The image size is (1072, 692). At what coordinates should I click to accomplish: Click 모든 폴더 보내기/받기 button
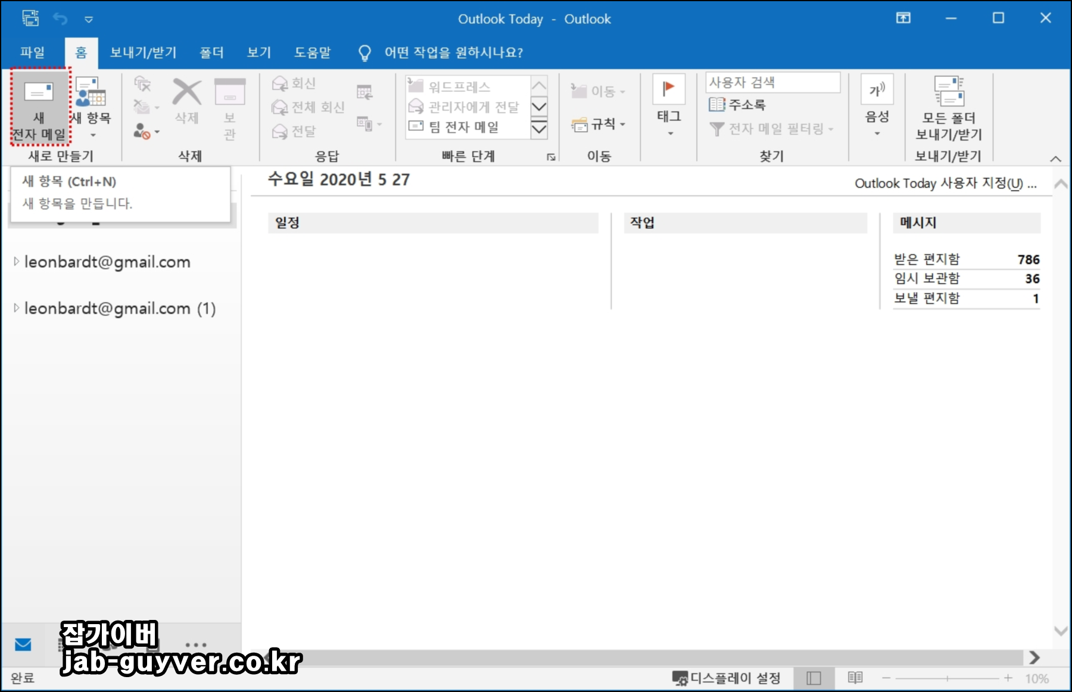949,108
